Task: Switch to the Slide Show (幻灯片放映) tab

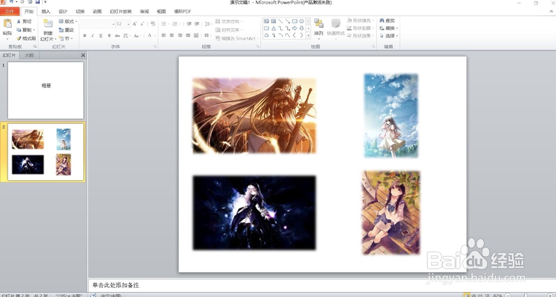Action: pyautogui.click(x=121, y=11)
